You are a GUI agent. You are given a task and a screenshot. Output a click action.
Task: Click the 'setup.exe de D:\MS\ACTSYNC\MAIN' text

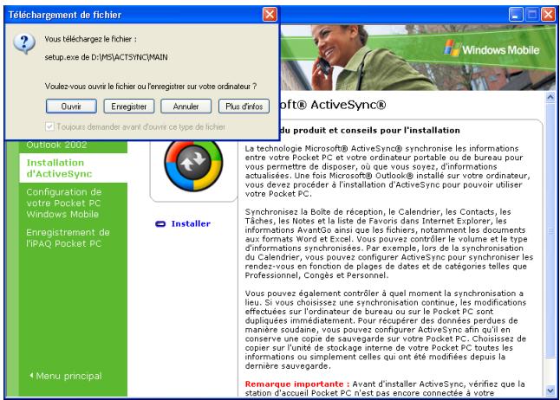tap(106, 57)
